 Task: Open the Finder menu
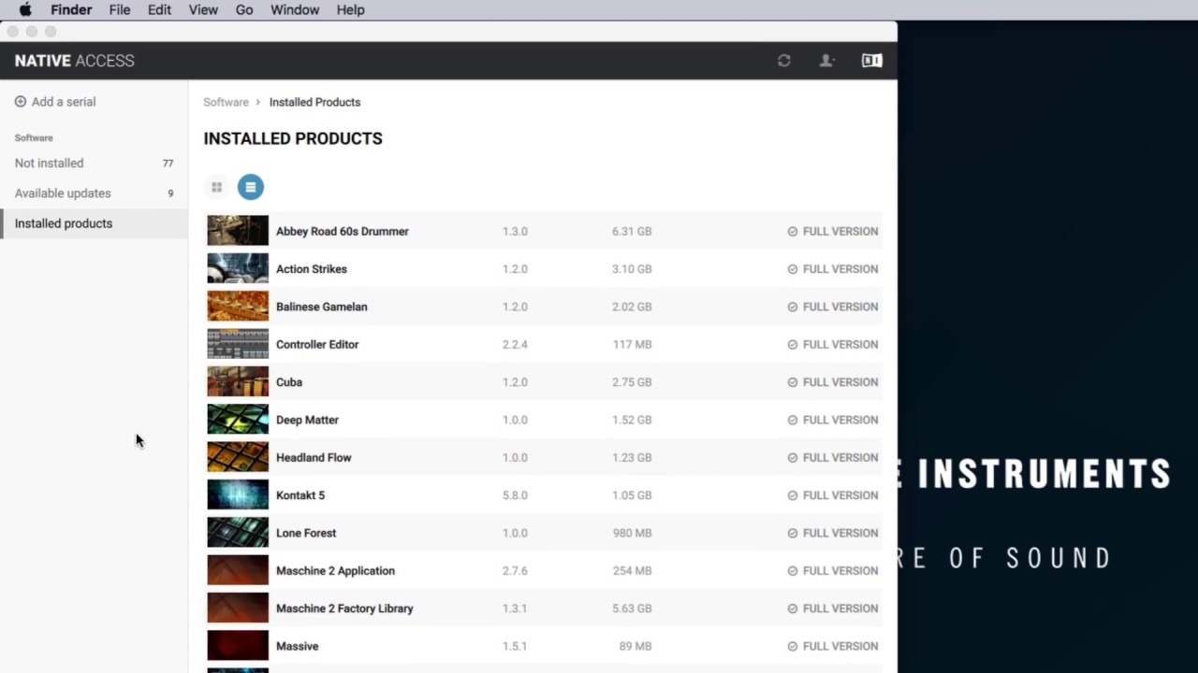click(71, 10)
